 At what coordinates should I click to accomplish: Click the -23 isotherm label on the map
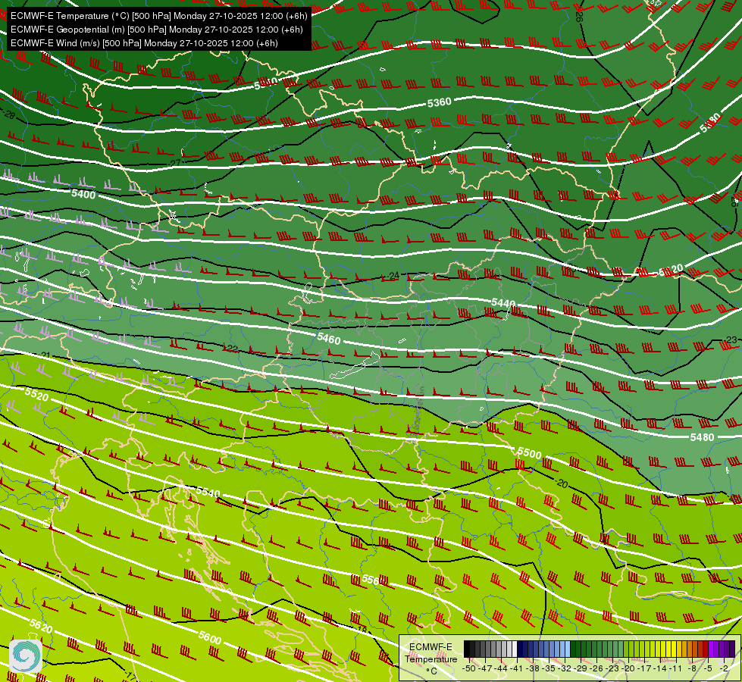(731, 339)
